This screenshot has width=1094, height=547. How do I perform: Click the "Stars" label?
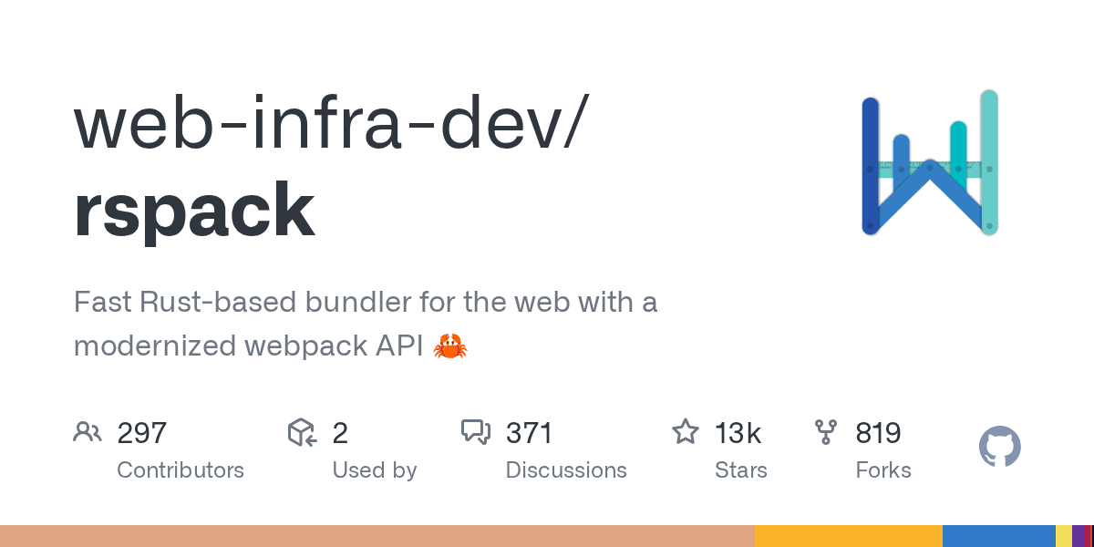click(741, 470)
